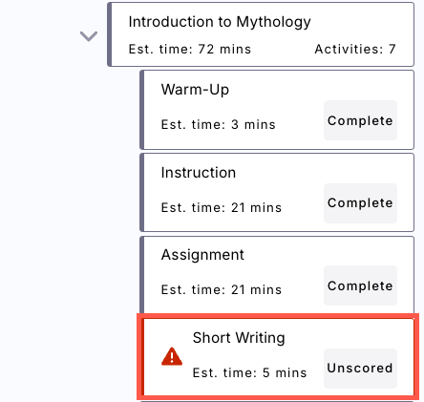Click the Introduction to Mythology title text
Image resolution: width=424 pixels, height=402 pixels.
coord(220,22)
